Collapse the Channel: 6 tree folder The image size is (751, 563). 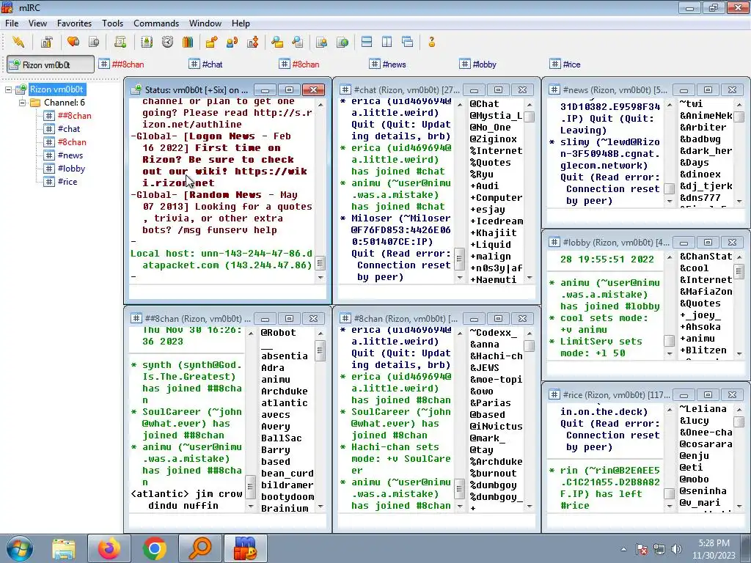coord(22,103)
